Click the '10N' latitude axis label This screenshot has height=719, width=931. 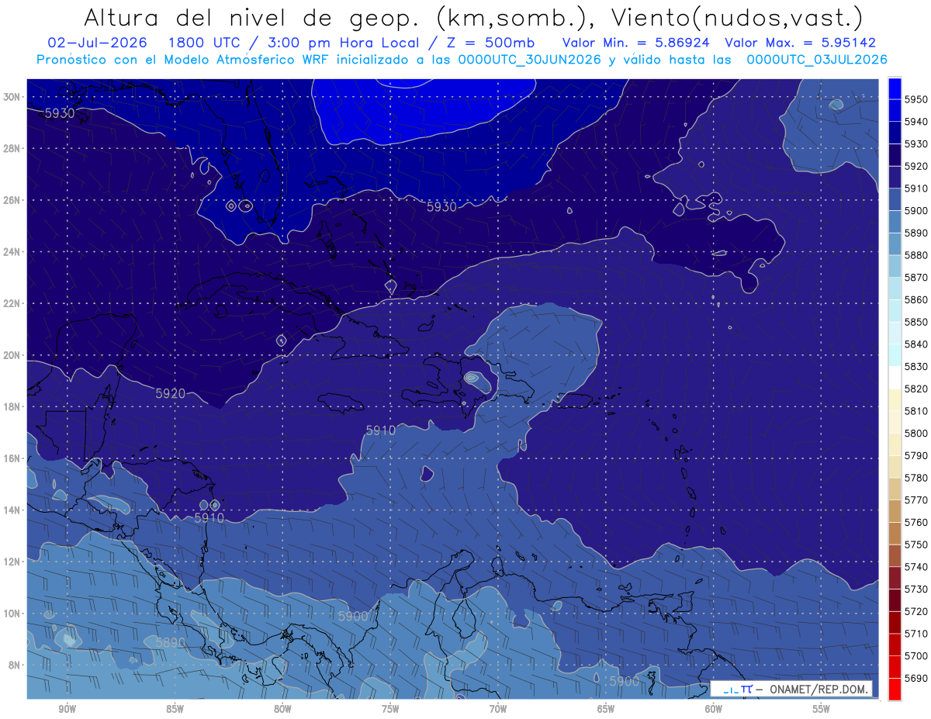click(x=13, y=613)
